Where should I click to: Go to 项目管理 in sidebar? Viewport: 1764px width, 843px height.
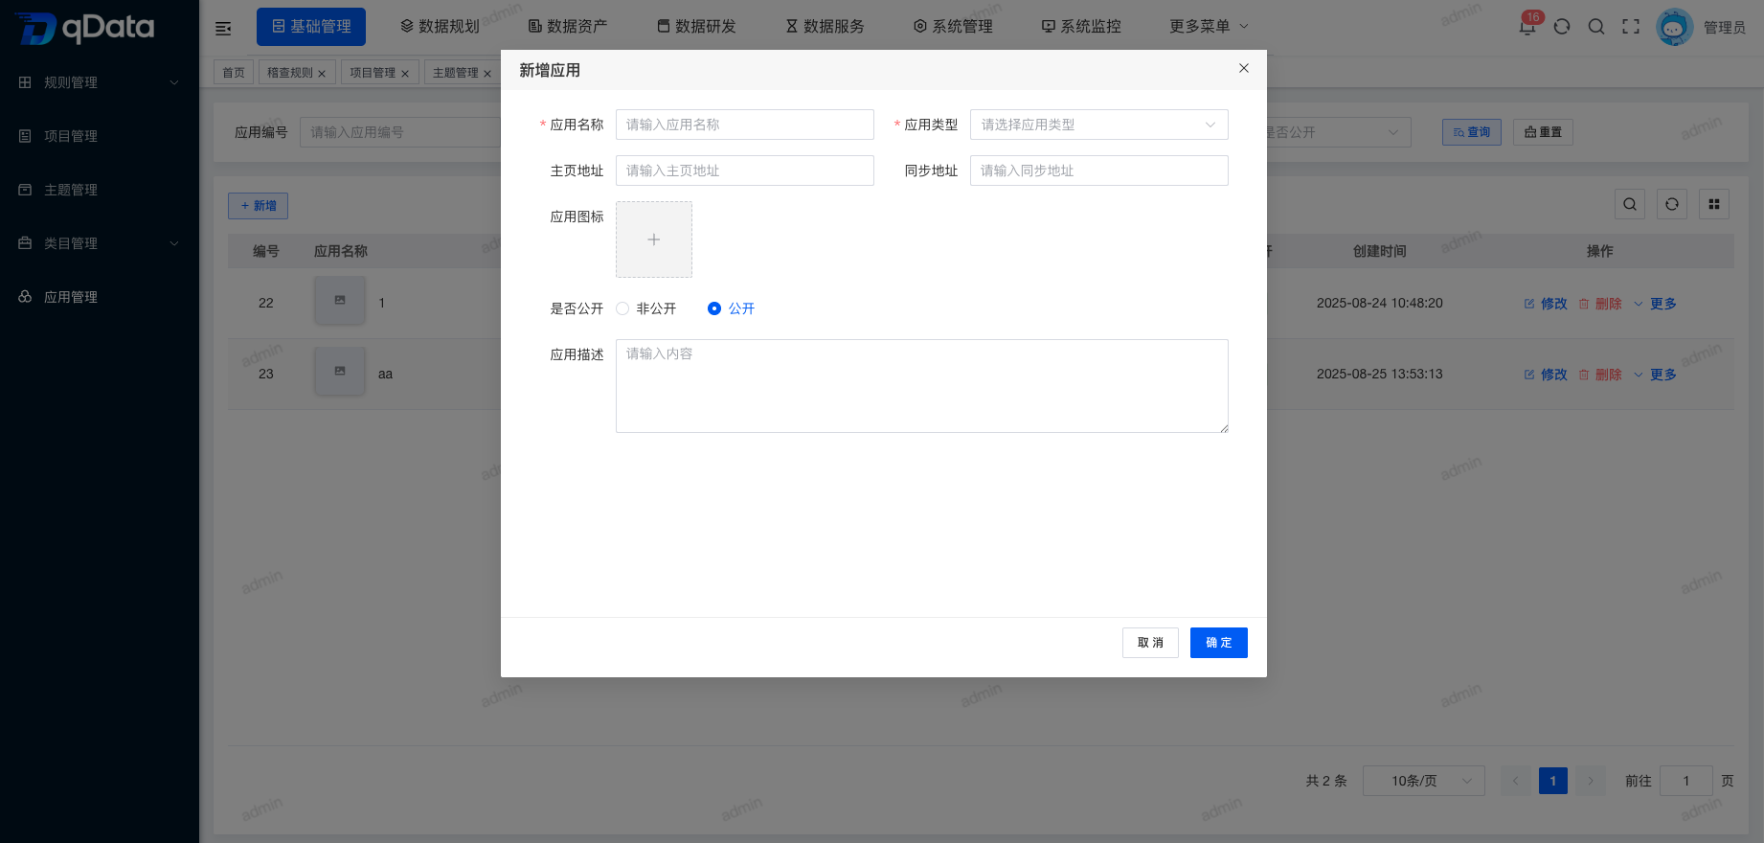pos(100,136)
